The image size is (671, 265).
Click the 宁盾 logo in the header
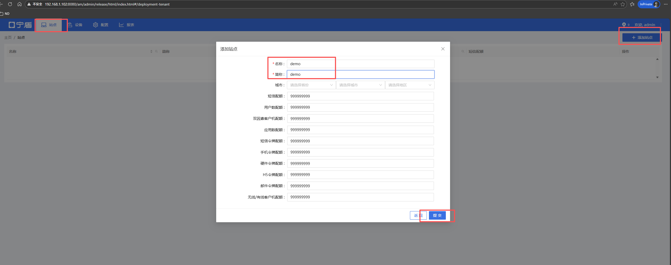pos(20,25)
